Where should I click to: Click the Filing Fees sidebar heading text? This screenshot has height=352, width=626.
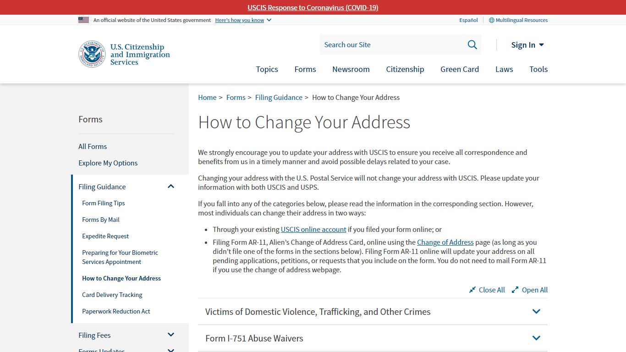click(x=94, y=335)
